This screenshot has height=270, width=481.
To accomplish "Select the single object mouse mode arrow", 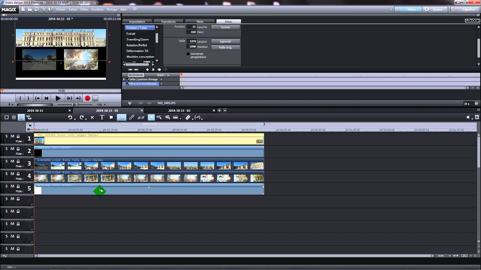I will (151, 117).
